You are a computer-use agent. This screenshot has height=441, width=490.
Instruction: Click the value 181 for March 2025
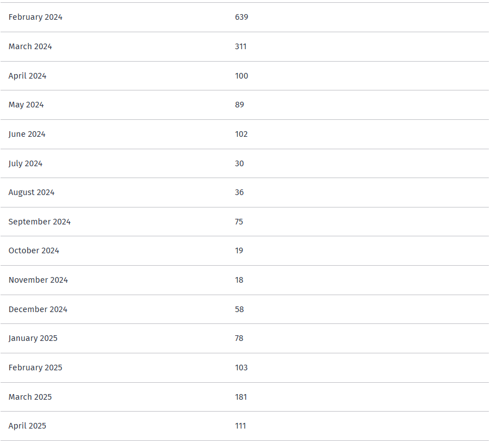pos(241,397)
